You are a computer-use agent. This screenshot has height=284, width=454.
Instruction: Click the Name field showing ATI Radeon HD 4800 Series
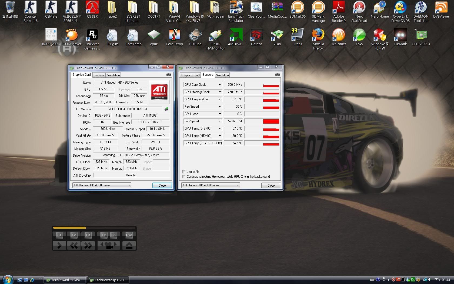120,82
